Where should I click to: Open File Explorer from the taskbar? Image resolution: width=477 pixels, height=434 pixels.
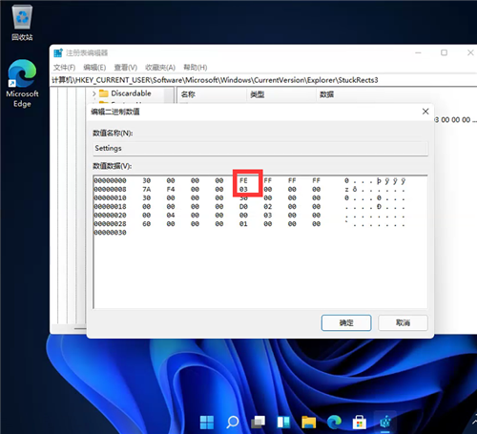click(309, 423)
